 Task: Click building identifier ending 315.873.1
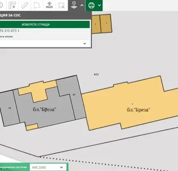[x=9, y=31]
